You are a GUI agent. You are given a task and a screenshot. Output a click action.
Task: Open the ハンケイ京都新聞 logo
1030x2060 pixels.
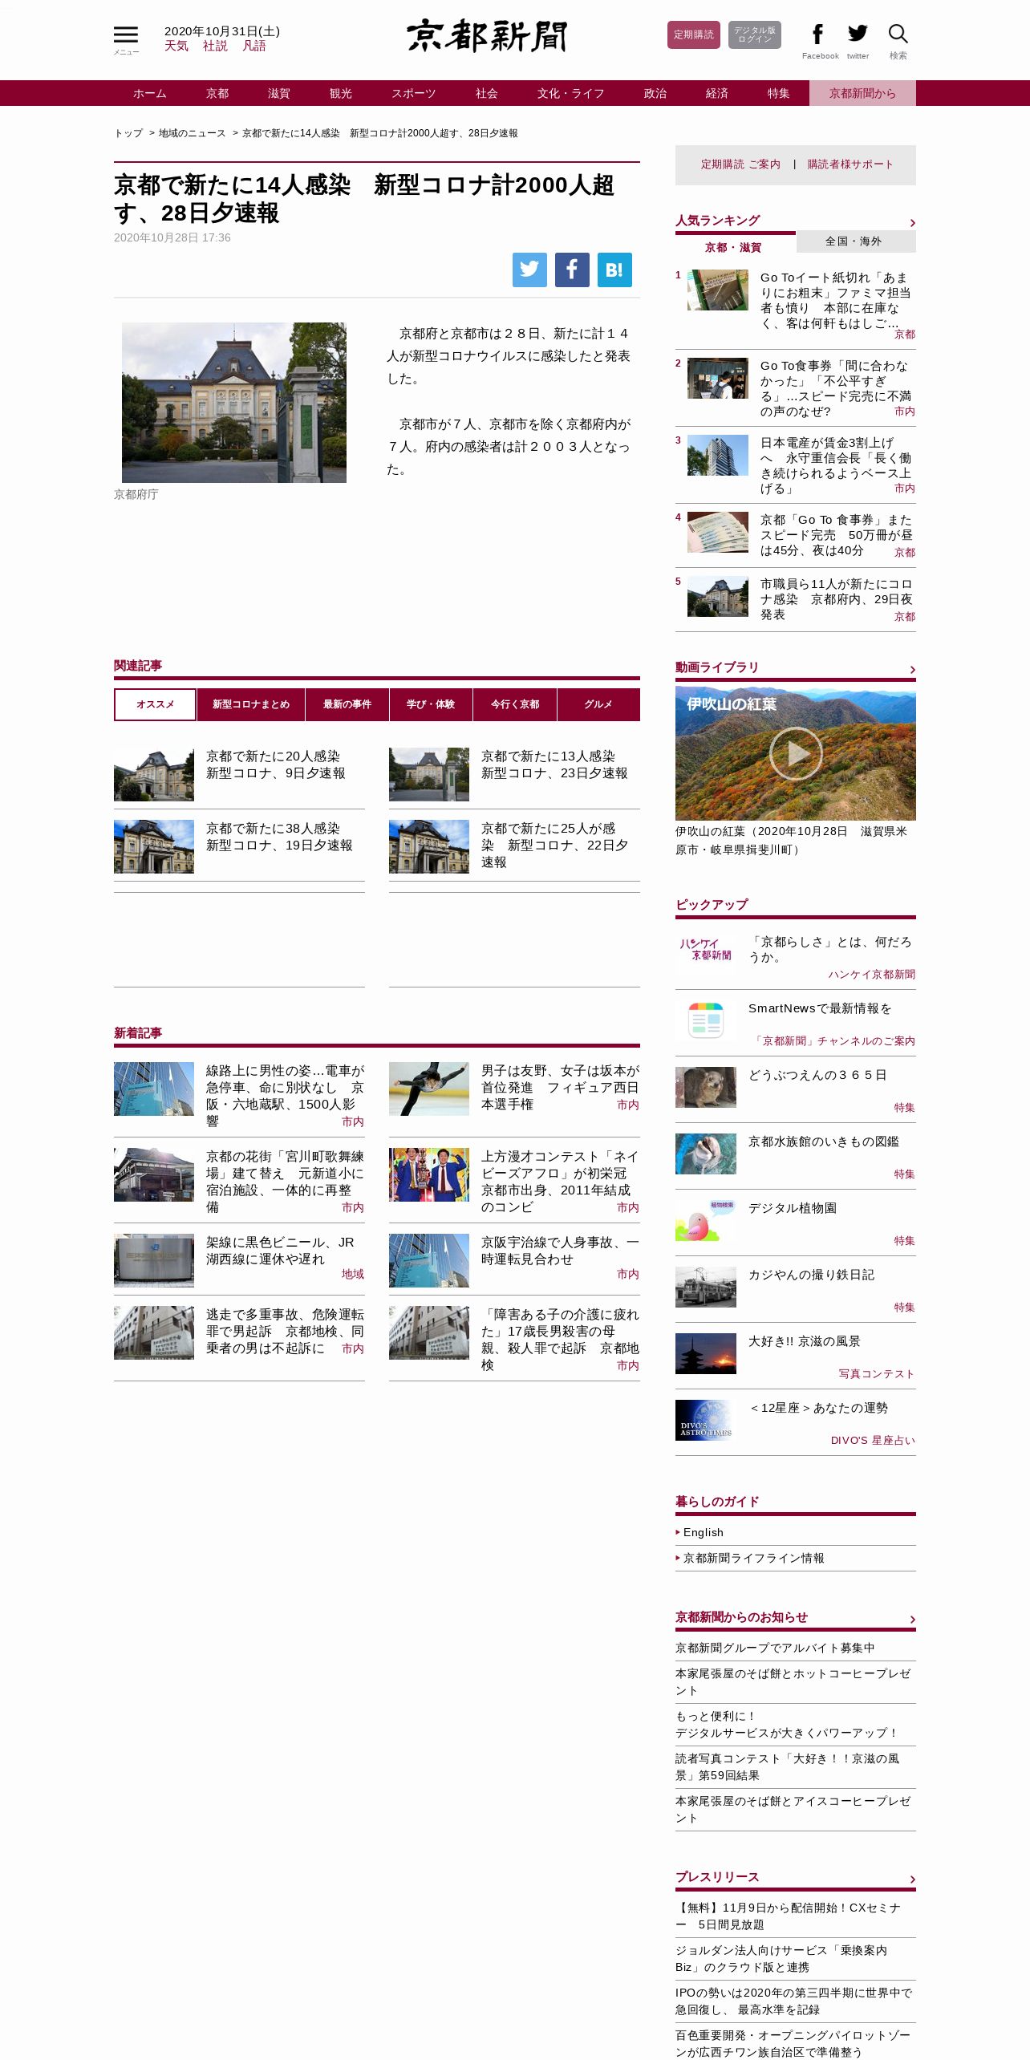pos(706,950)
